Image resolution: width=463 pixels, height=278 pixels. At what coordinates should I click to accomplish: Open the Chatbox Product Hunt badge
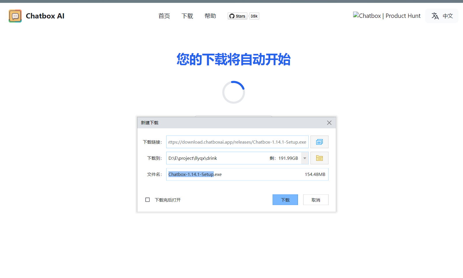[x=387, y=16]
